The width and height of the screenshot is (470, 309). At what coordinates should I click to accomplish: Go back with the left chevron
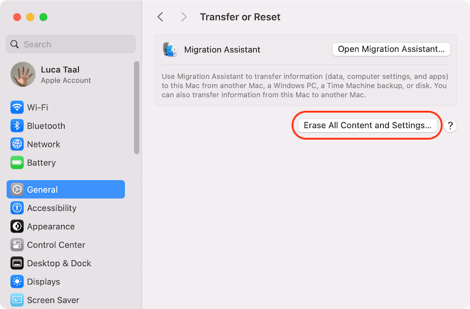tap(160, 17)
